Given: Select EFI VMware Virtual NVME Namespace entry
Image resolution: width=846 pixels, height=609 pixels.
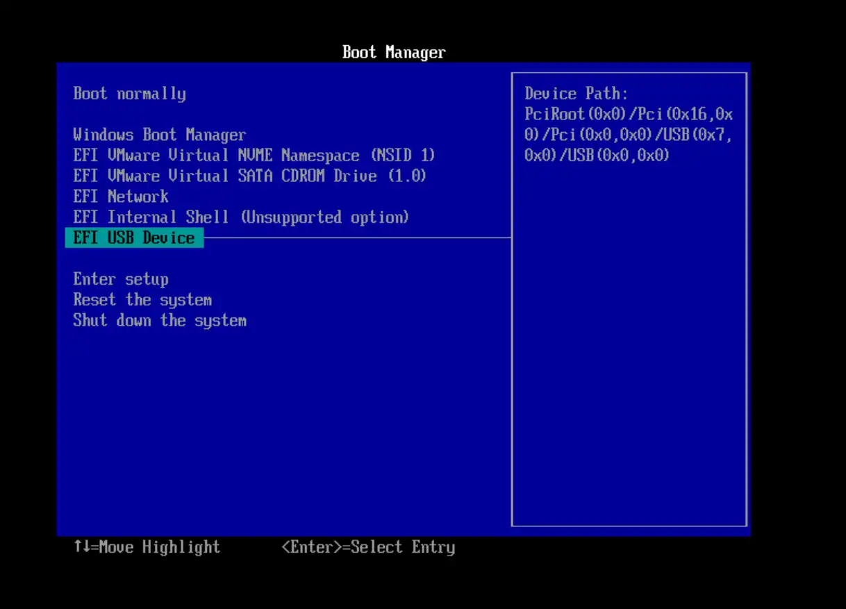Looking at the screenshot, I should click(x=254, y=156).
